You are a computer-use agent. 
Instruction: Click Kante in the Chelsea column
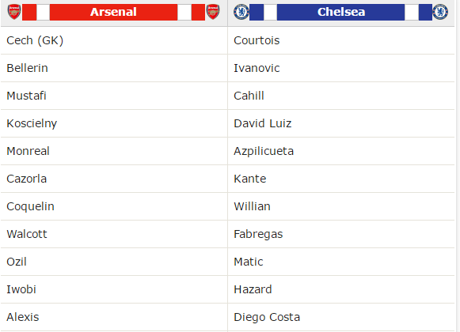250,179
